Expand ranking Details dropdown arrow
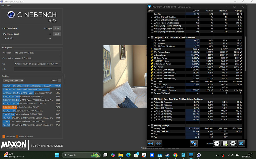Screen dimensions: 256x159 (59, 81)
